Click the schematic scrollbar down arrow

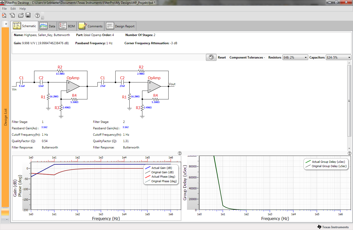349,148
